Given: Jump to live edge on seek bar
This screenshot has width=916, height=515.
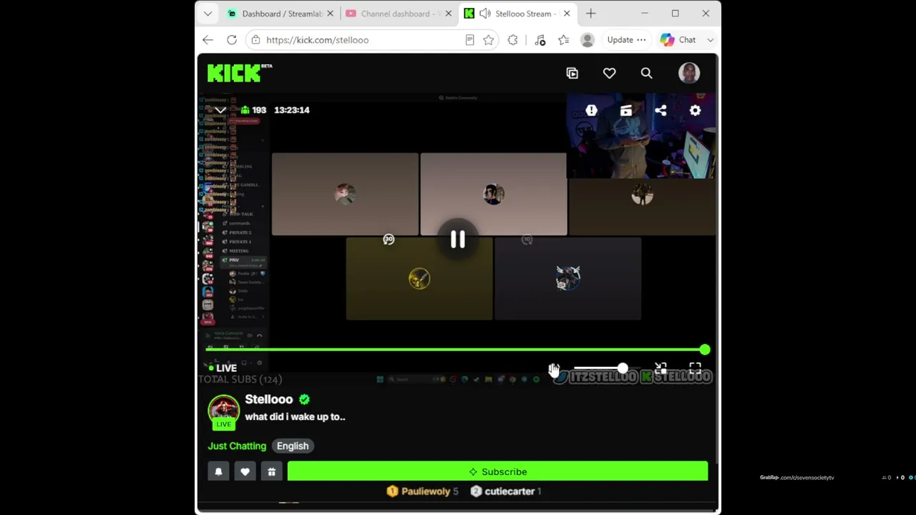Looking at the screenshot, I should [705, 350].
